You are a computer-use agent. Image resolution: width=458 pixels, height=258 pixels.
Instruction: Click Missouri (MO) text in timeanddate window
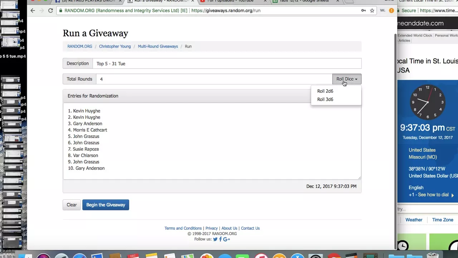click(423, 157)
